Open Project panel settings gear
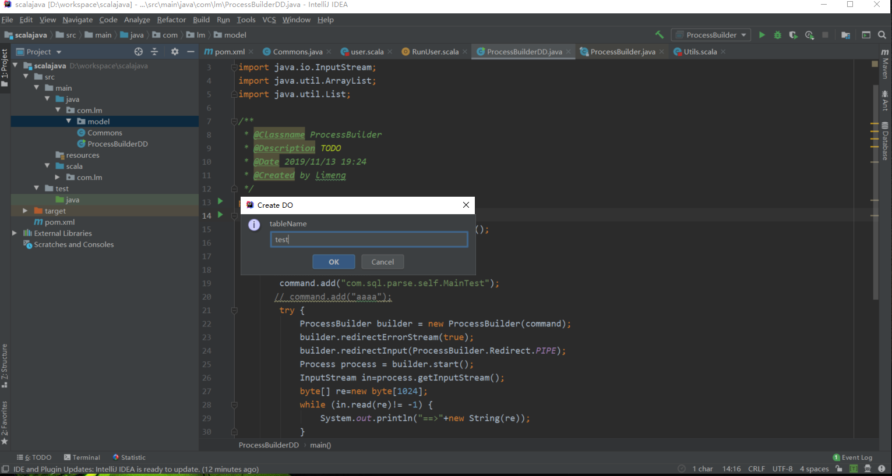This screenshot has width=892, height=476. point(175,52)
